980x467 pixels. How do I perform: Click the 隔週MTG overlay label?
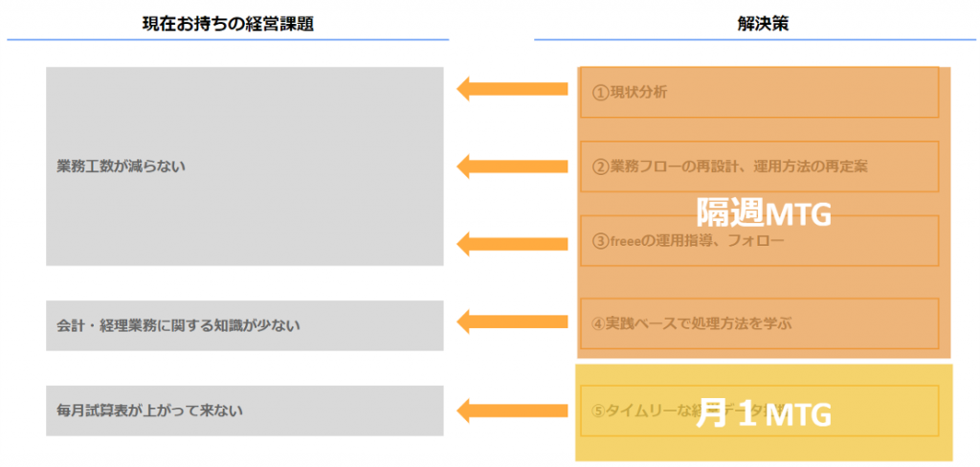tap(763, 212)
